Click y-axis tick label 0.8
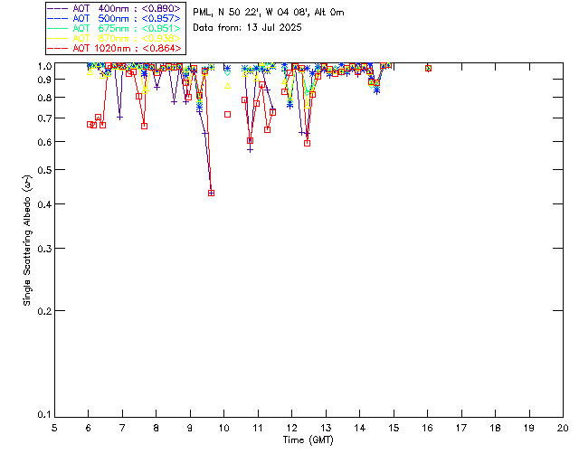The width and height of the screenshot is (579, 463). 44,98
